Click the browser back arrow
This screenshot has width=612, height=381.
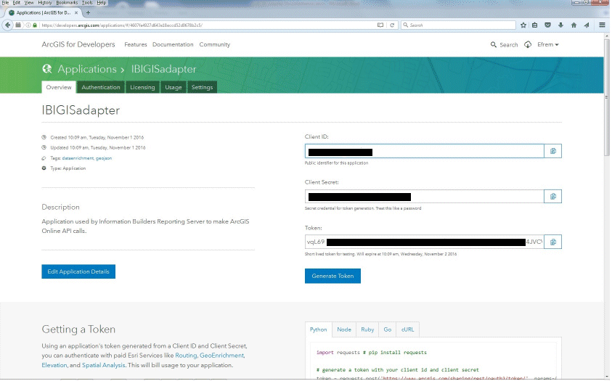tap(7, 25)
